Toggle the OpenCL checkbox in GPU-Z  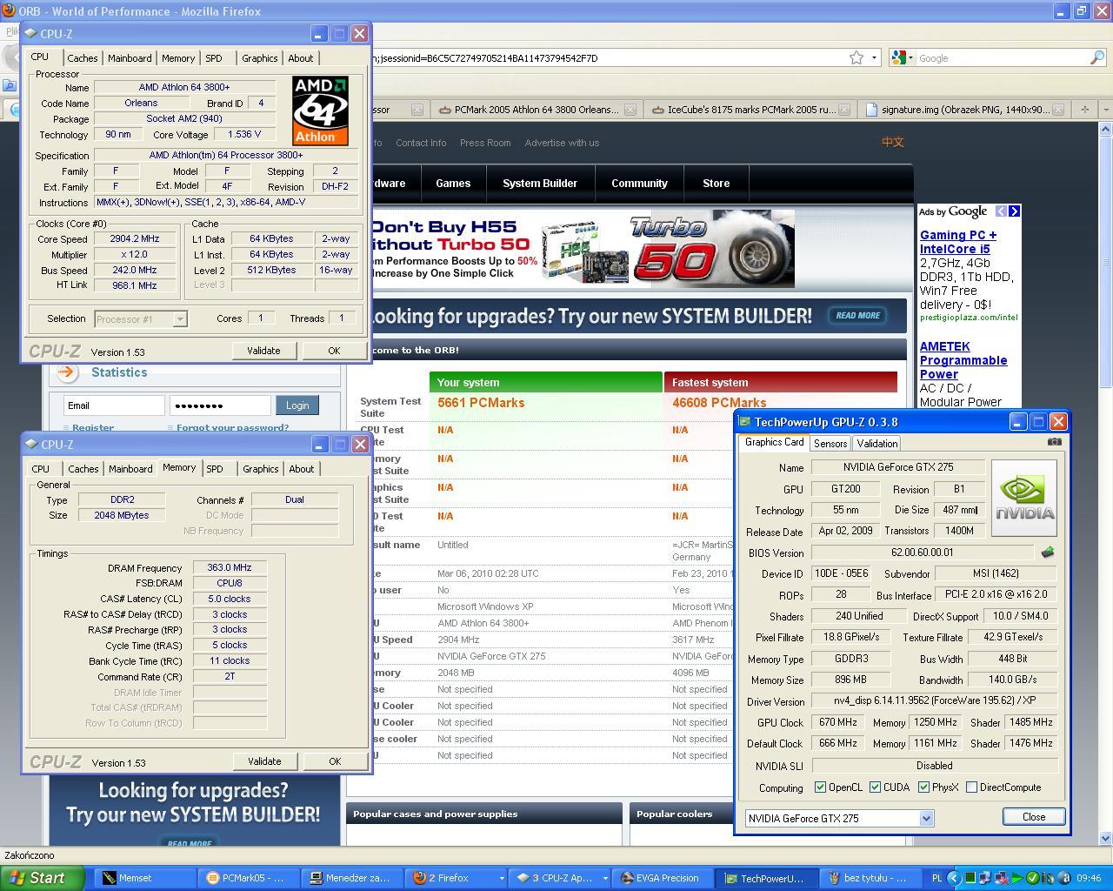(x=820, y=787)
